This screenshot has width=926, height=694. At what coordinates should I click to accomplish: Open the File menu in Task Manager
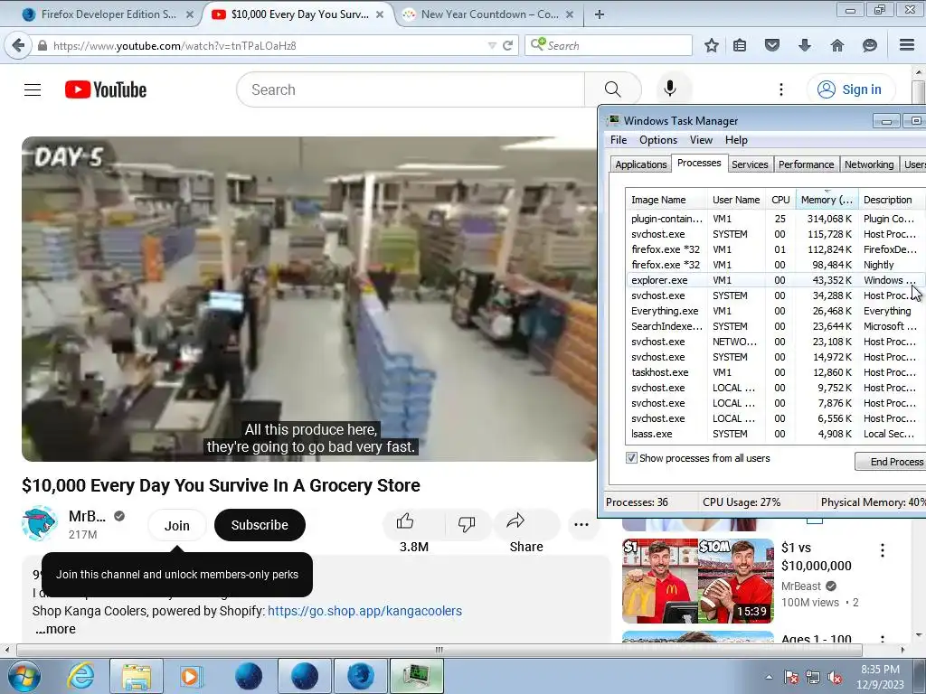click(x=619, y=140)
